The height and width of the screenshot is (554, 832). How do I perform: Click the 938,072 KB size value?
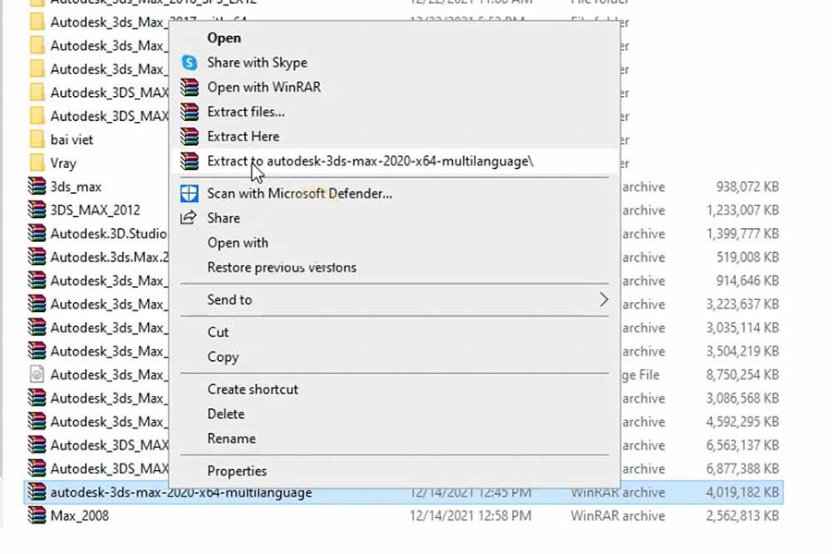747,187
